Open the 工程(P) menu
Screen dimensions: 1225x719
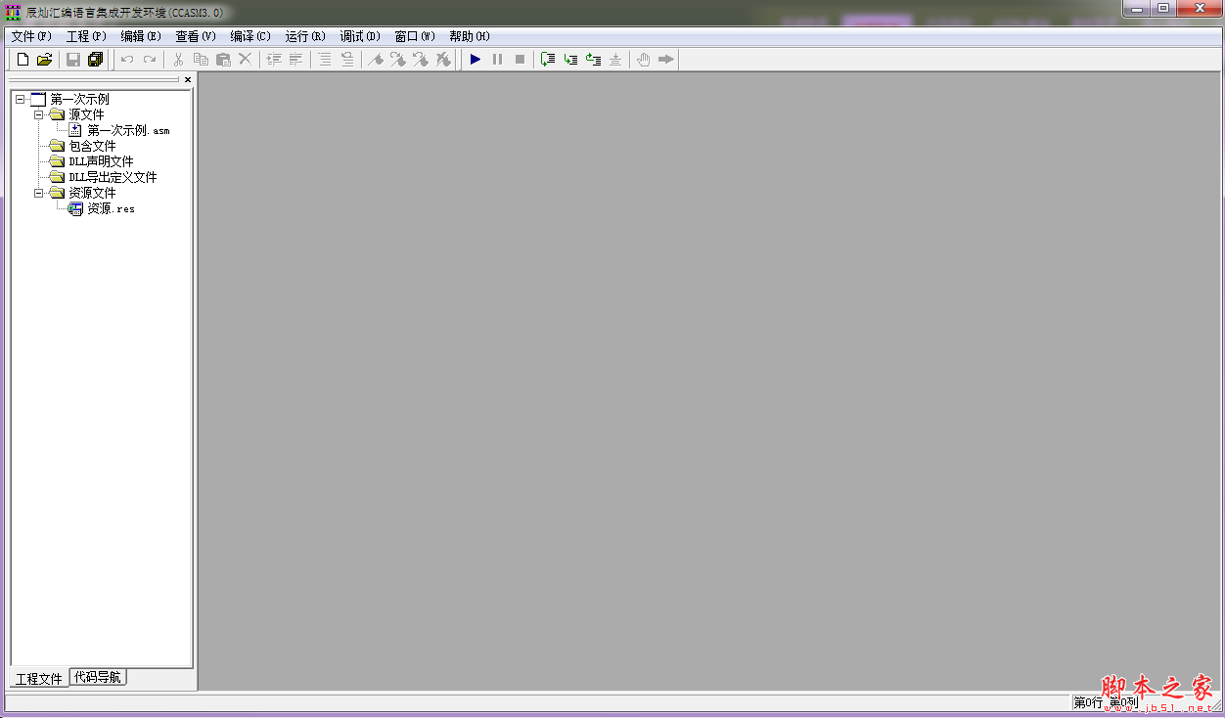click(86, 36)
